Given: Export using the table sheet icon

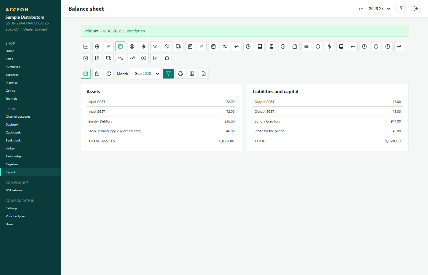Looking at the screenshot, I should pos(192,74).
